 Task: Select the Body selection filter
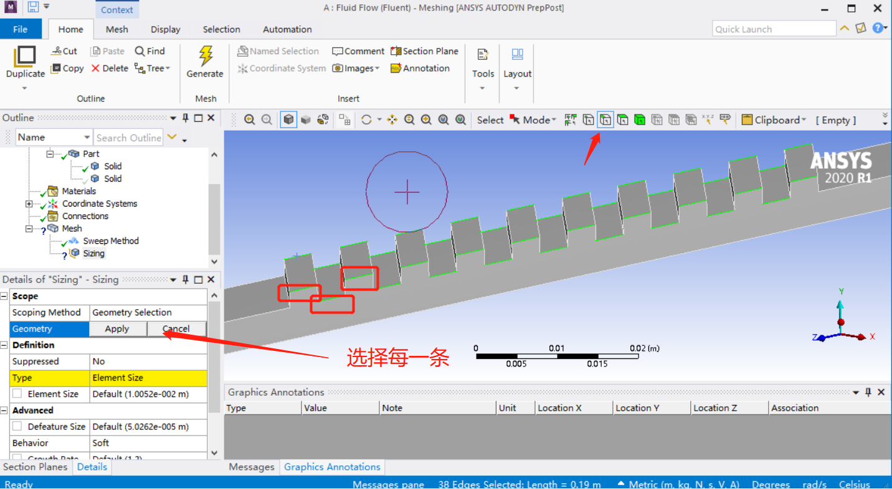[640, 120]
